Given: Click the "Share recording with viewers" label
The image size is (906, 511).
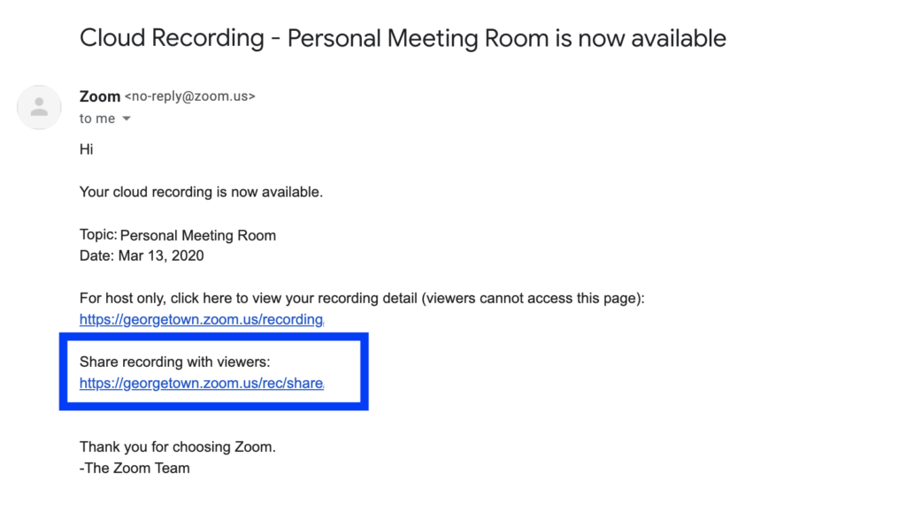Looking at the screenshot, I should (x=174, y=362).
